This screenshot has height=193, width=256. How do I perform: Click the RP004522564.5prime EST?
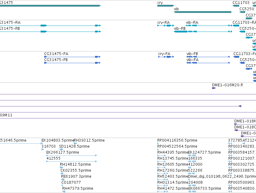tap(158, 149)
